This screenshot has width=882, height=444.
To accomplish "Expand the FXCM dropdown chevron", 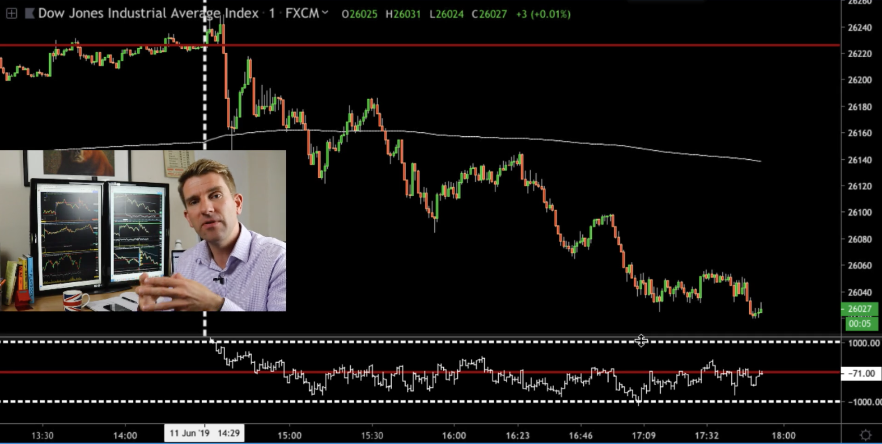I will tap(325, 13).
